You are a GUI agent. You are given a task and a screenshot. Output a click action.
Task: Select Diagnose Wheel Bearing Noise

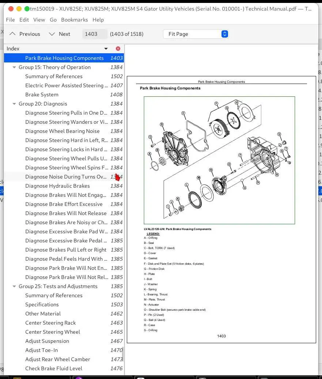click(x=64, y=131)
